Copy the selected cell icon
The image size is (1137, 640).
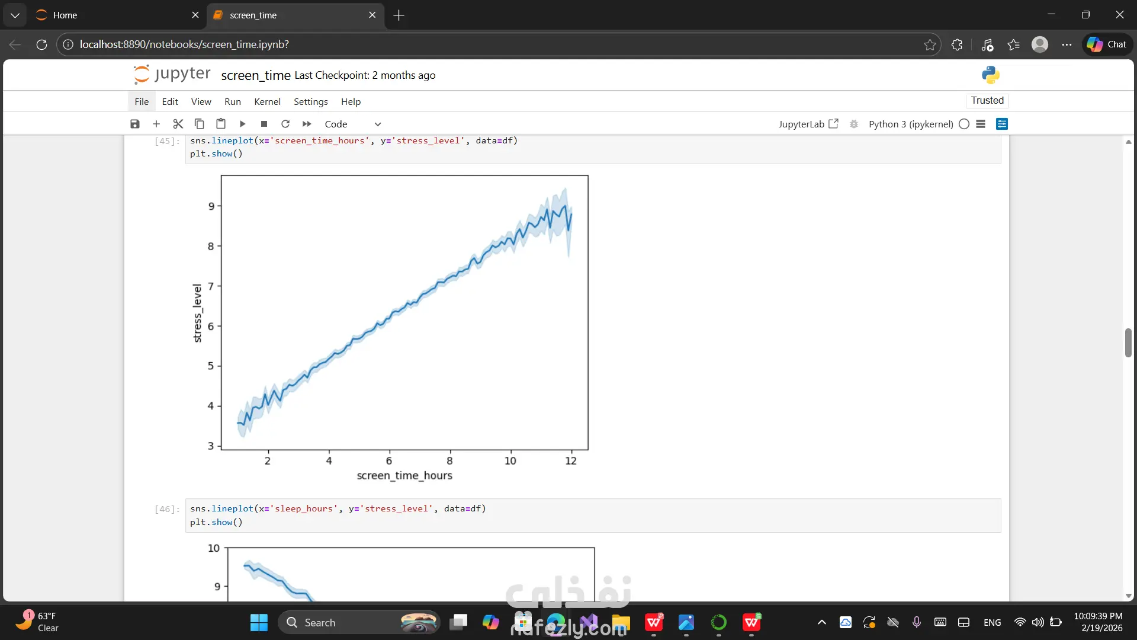[200, 124]
